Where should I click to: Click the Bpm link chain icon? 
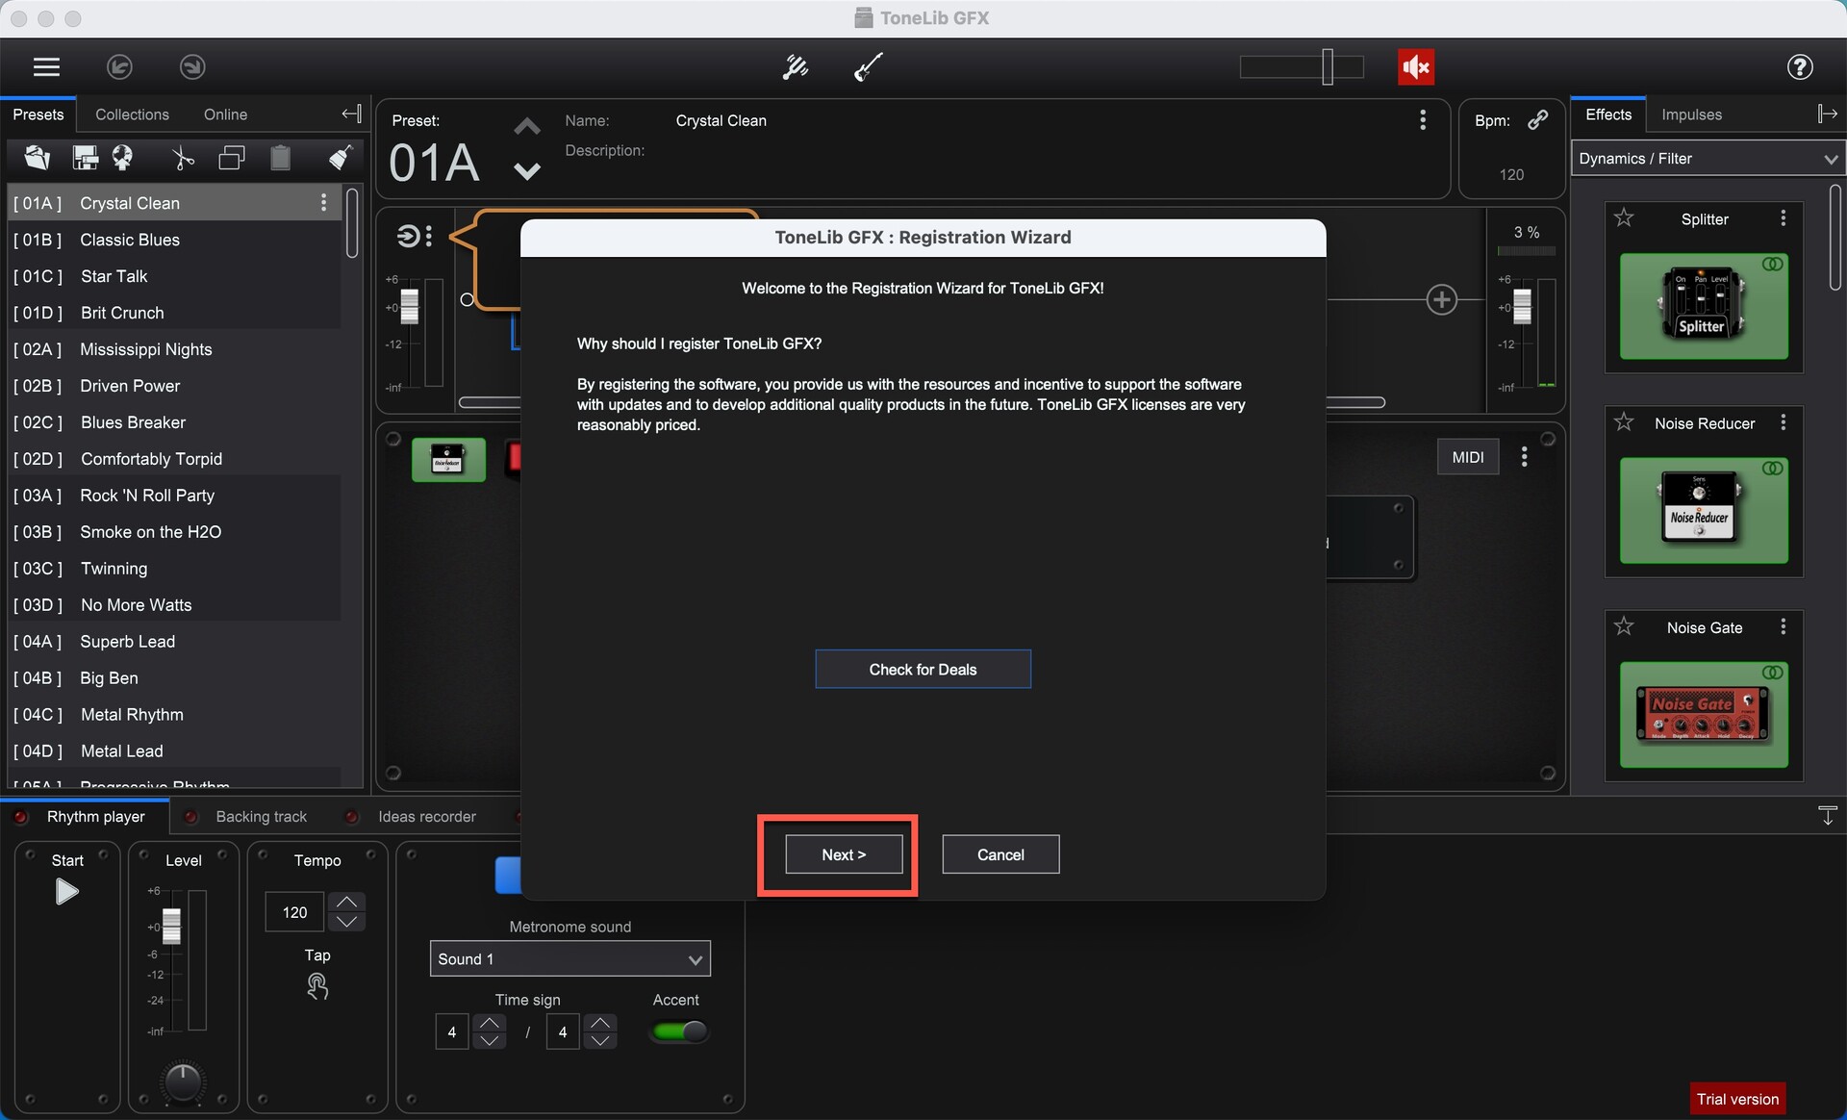pos(1538,119)
